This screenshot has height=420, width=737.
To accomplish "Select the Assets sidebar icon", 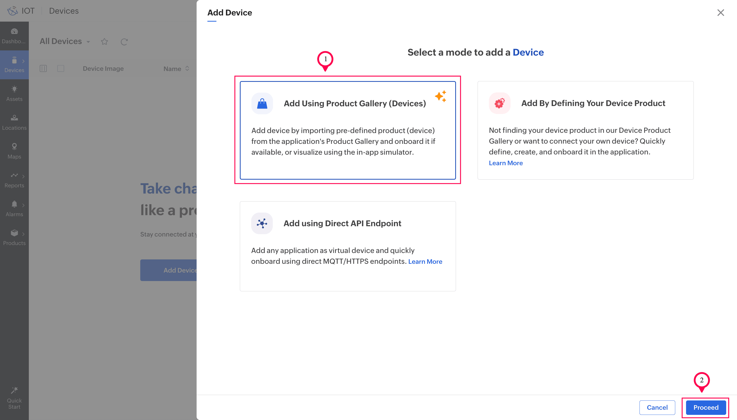I will (x=14, y=93).
